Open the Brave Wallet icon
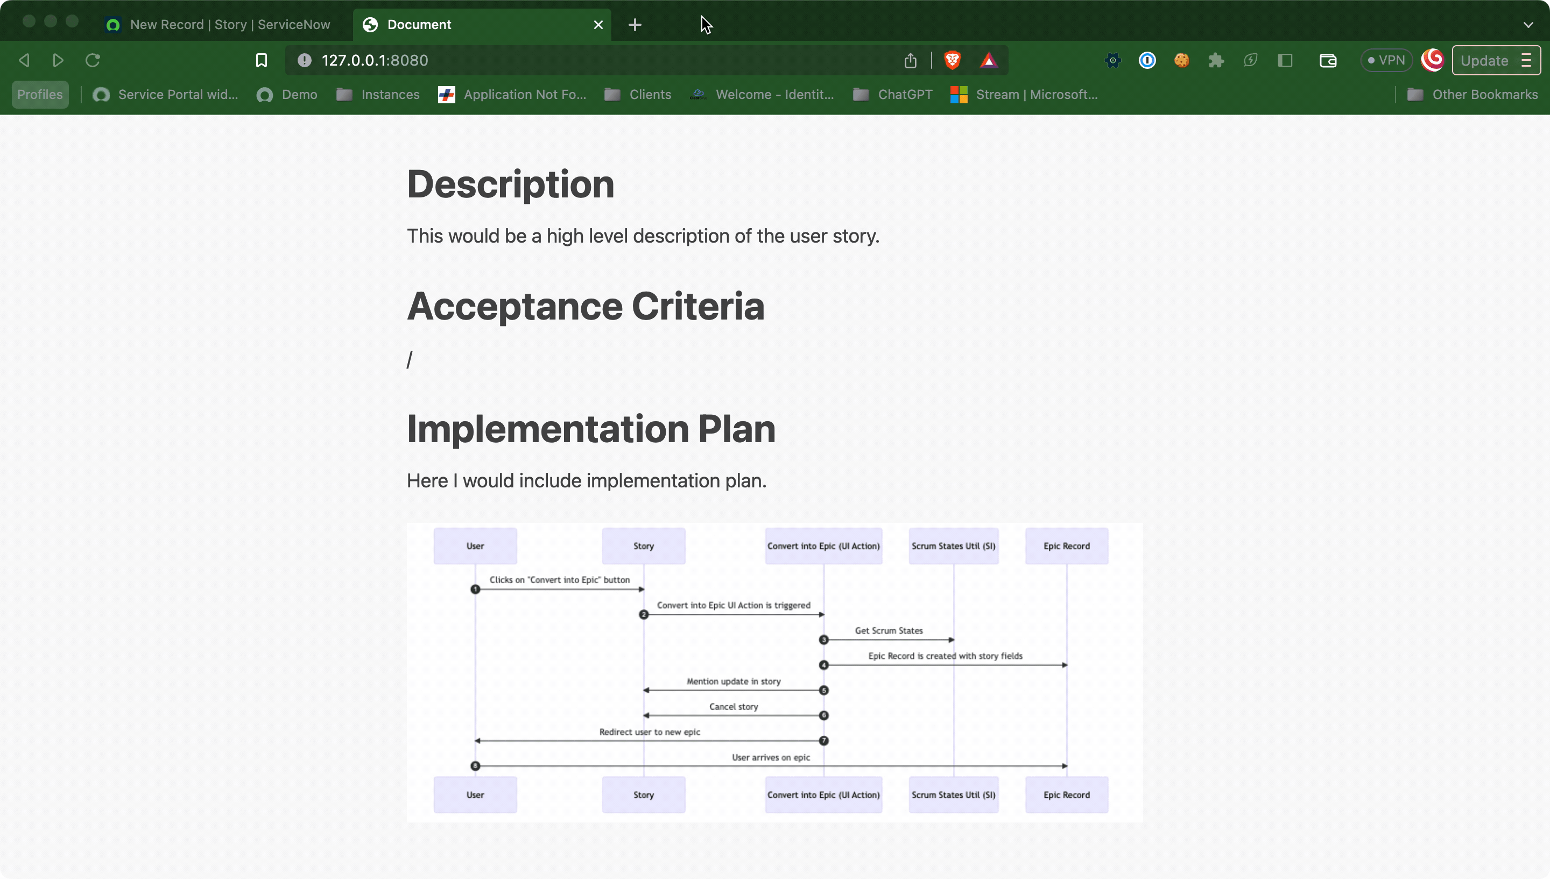Screen dimensions: 1550x879 coord(1327,60)
